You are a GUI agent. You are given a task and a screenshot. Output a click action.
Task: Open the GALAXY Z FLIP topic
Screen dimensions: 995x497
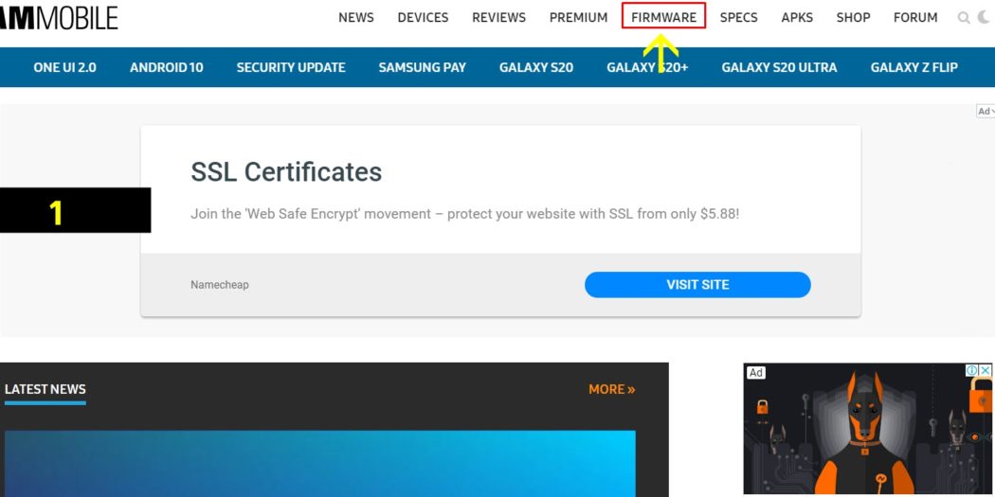pyautogui.click(x=914, y=67)
